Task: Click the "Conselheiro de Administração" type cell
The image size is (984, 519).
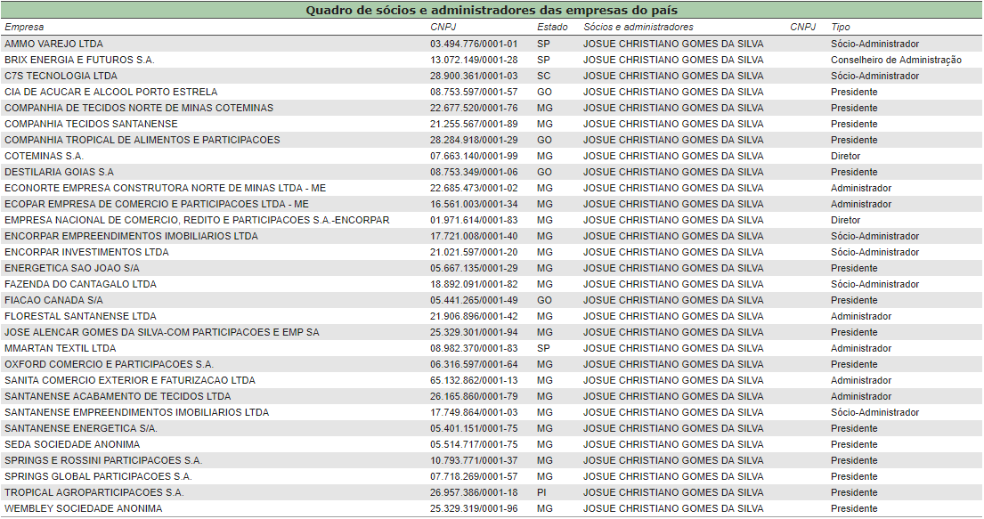Action: tap(896, 60)
